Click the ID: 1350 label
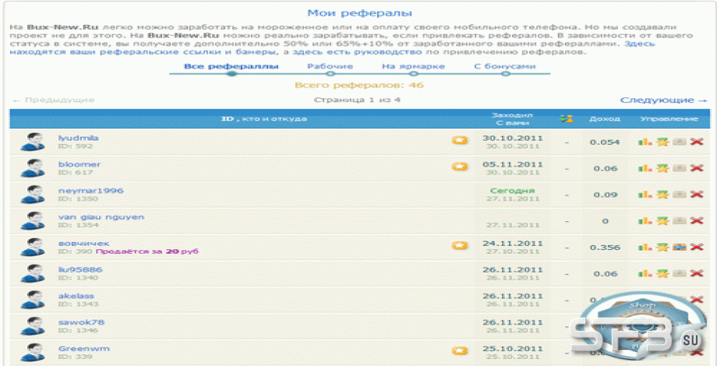 point(78,199)
